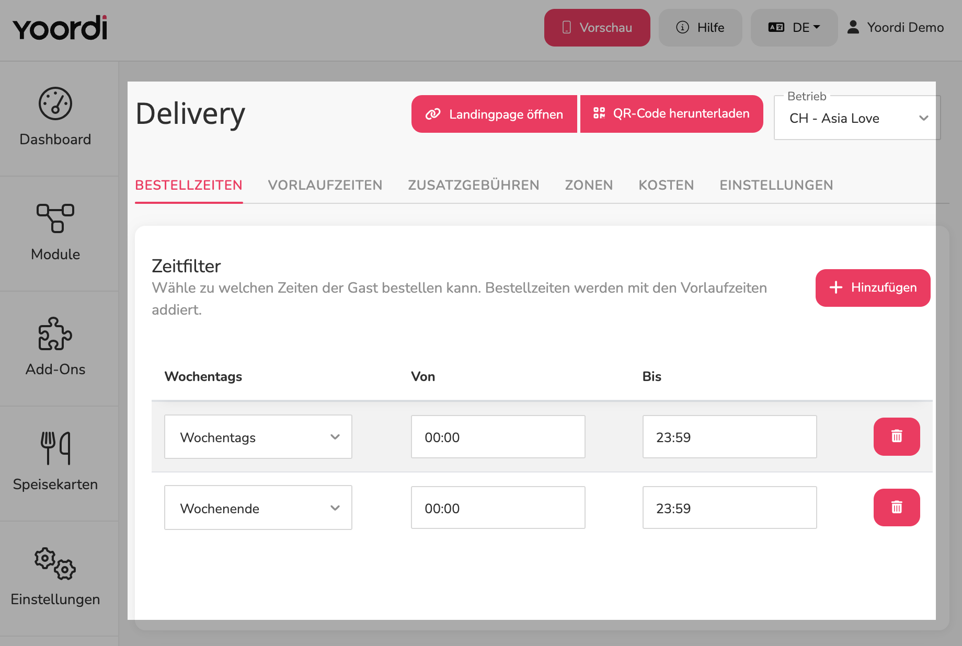Delete the Wochentags row with trash icon
This screenshot has height=646, width=962.
[x=897, y=436]
